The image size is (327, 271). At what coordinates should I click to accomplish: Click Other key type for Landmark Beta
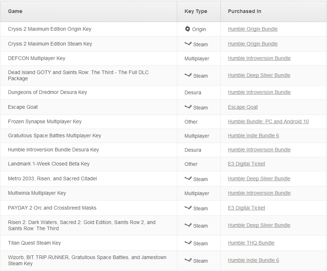click(191, 164)
